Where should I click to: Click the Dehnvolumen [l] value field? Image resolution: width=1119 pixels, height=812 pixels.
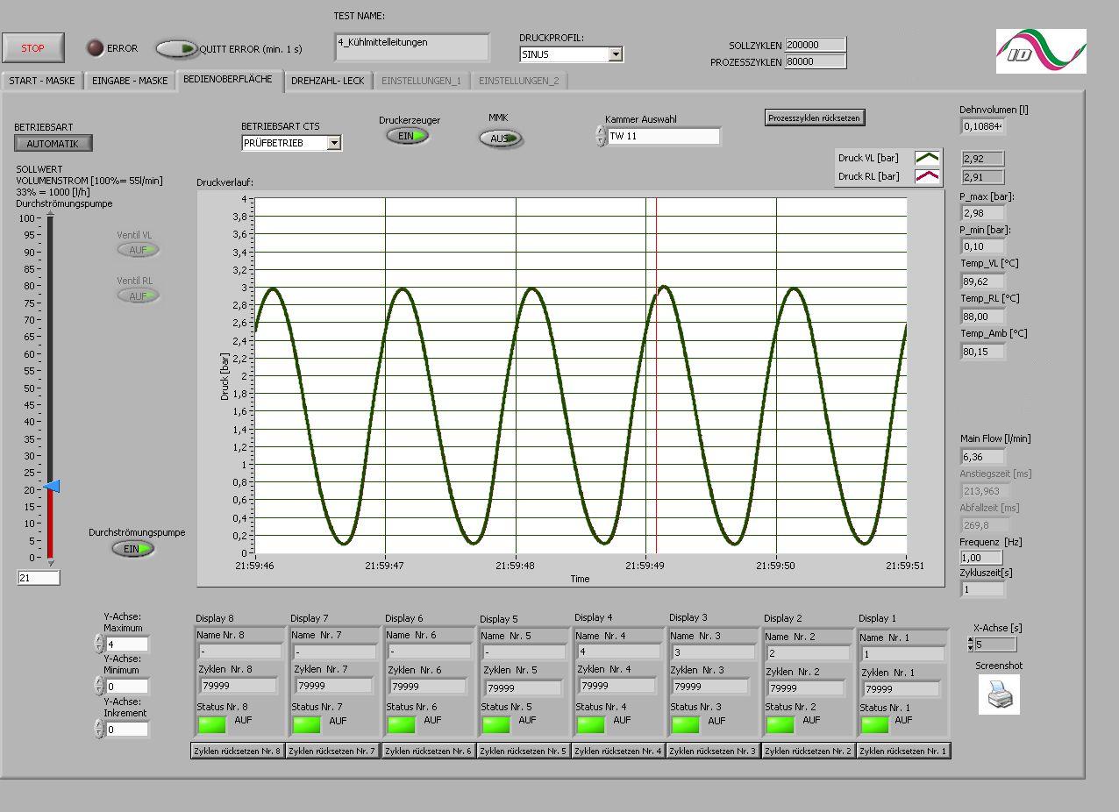(x=982, y=126)
